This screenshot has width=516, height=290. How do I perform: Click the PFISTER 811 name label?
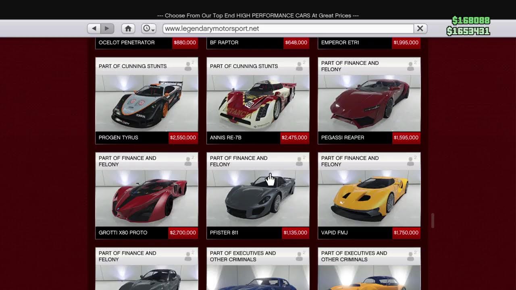(224, 233)
